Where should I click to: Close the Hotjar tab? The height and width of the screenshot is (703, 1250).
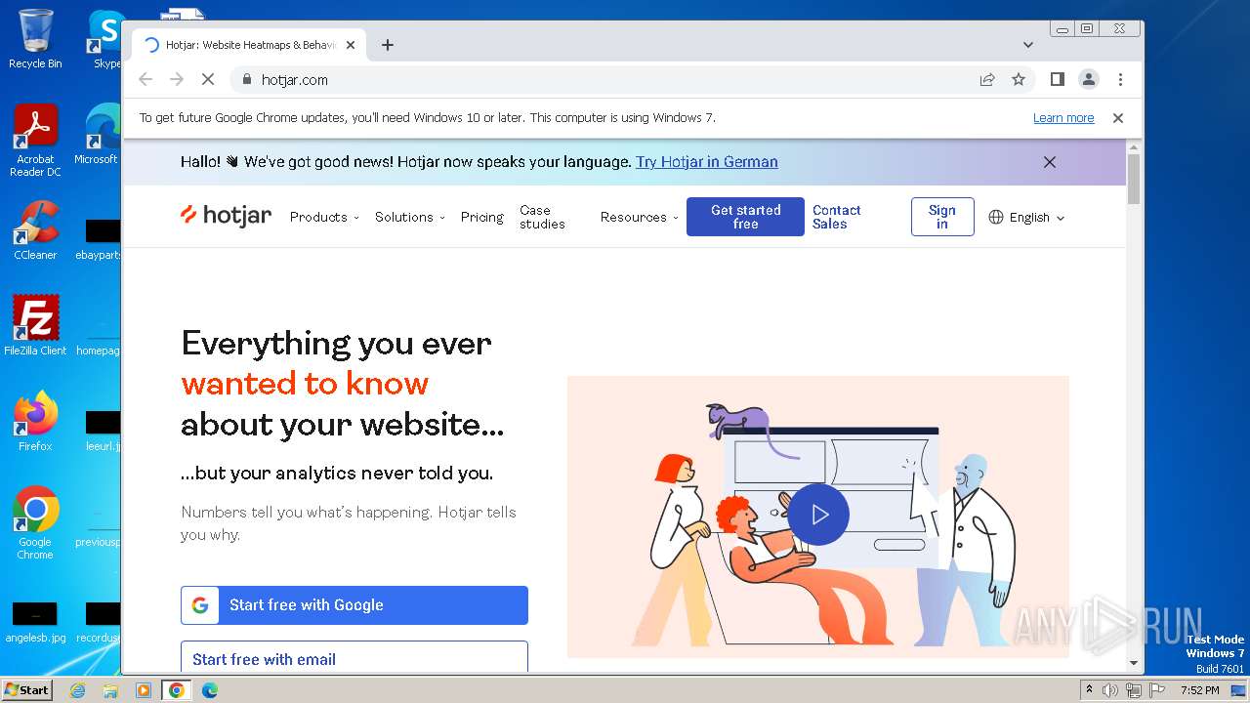[351, 45]
